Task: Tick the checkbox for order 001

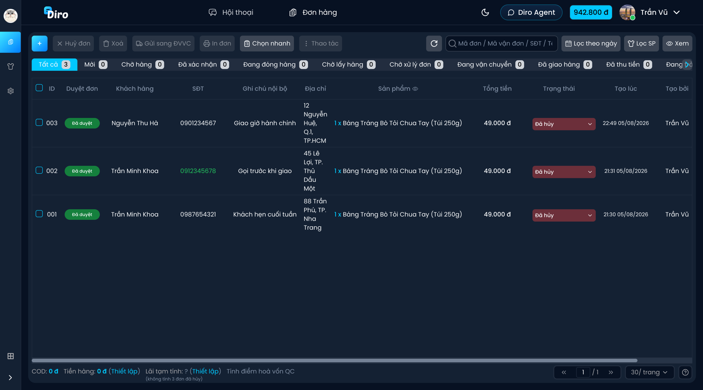Action: click(39, 214)
